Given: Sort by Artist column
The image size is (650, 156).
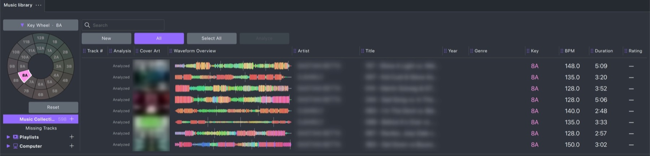Looking at the screenshot, I should (x=303, y=51).
